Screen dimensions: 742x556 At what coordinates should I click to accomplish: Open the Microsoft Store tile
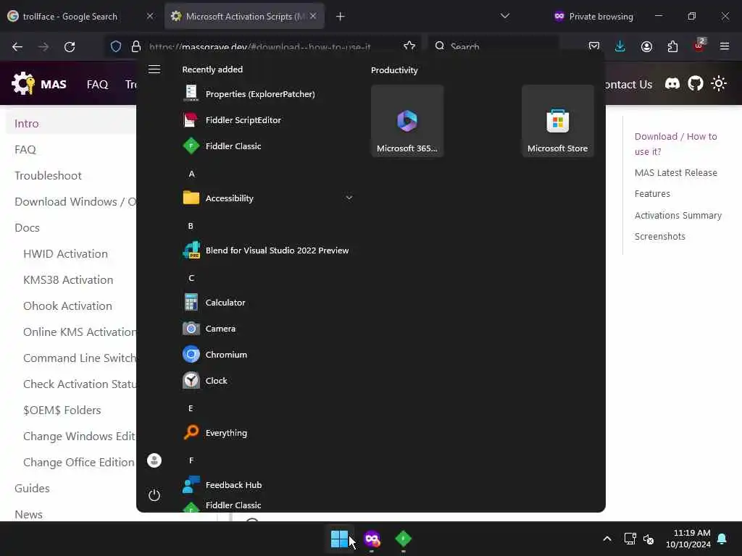pos(557,121)
